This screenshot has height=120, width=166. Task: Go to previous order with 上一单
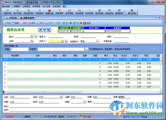click(67, 23)
